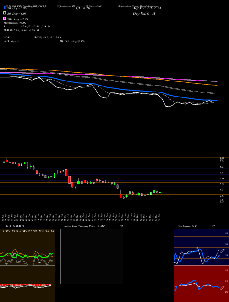This screenshot has width=229, height=302.
Task: Click the MACD histogram panel with red bars
Action: pos(27,284)
